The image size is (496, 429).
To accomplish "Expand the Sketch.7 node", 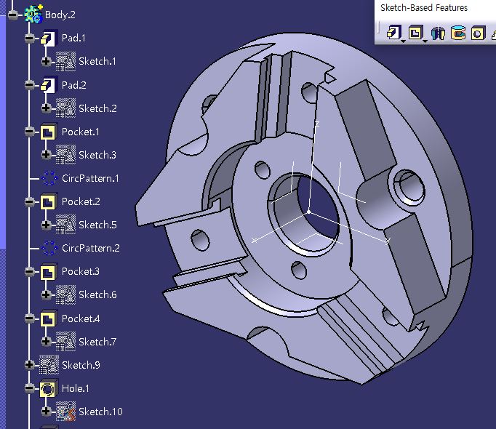I will [47, 341].
